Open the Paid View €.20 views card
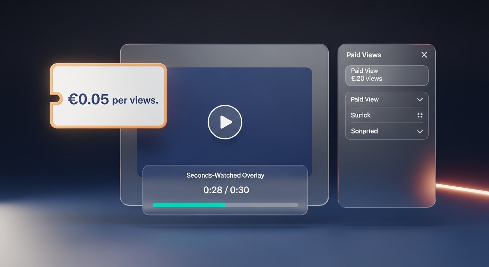The image size is (489, 267). coord(387,75)
